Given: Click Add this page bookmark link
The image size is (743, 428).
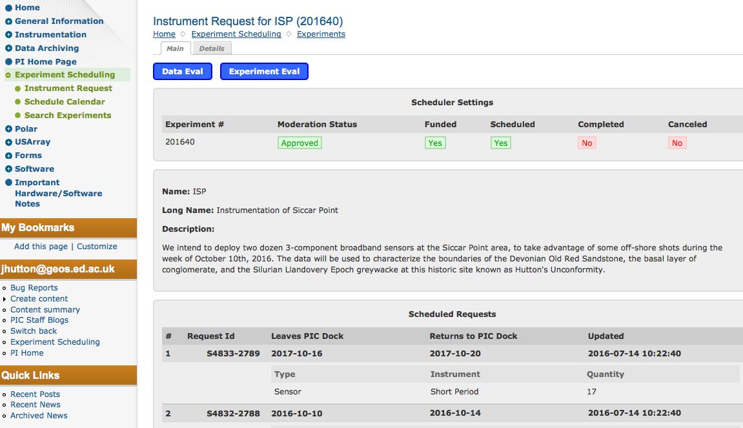Looking at the screenshot, I should pyautogui.click(x=41, y=246).
